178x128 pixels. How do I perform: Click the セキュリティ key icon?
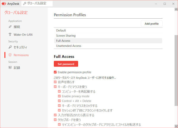point(10,47)
